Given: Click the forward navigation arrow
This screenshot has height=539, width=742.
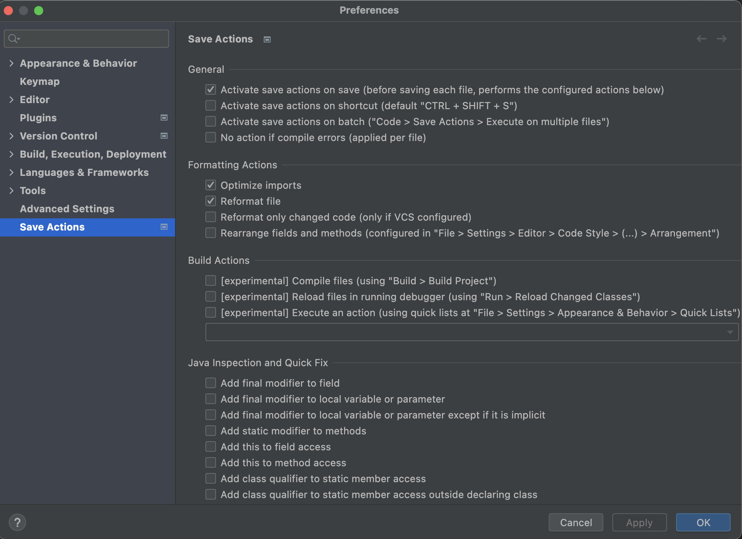Looking at the screenshot, I should coord(722,39).
